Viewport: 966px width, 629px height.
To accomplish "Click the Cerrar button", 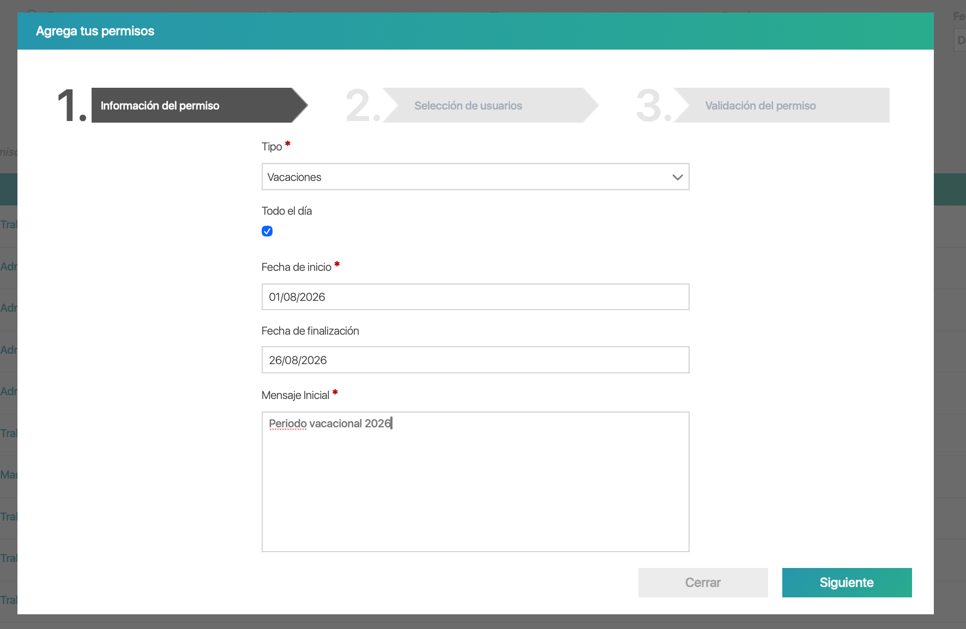I will [703, 583].
